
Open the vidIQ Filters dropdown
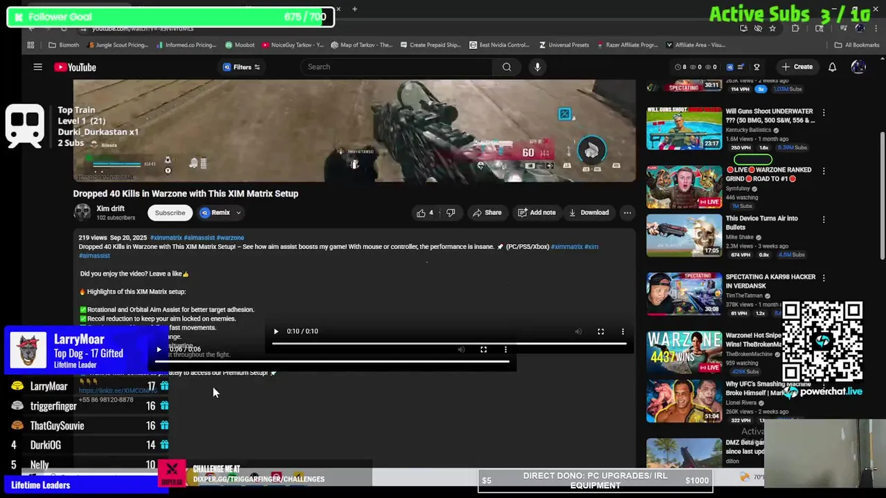241,67
